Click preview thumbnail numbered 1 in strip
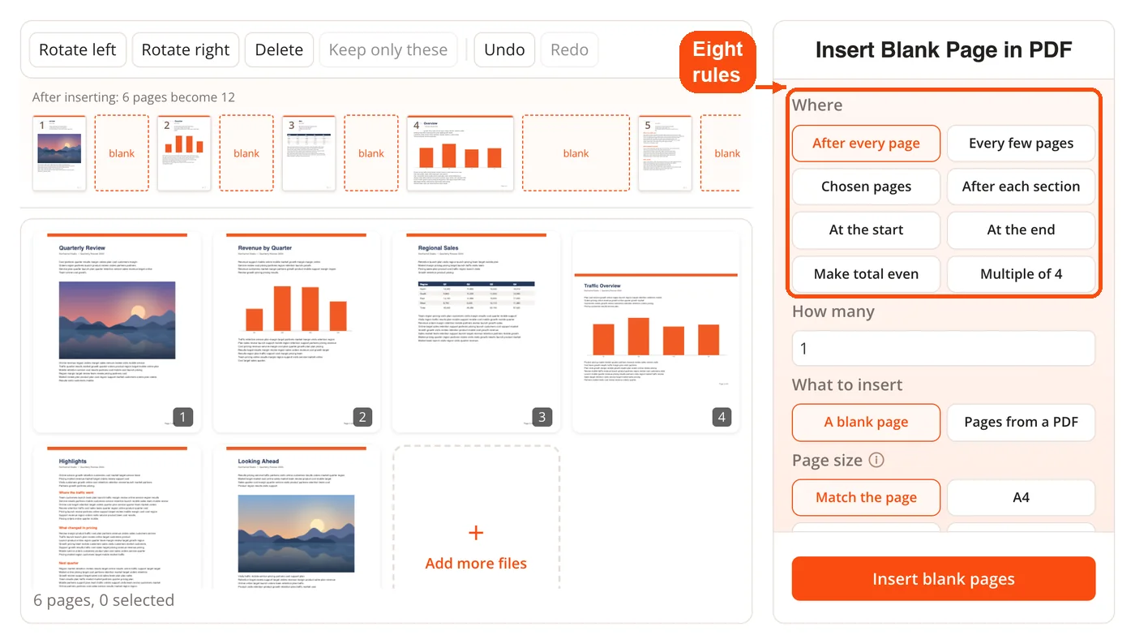This screenshot has height=644, width=1135. [x=59, y=153]
